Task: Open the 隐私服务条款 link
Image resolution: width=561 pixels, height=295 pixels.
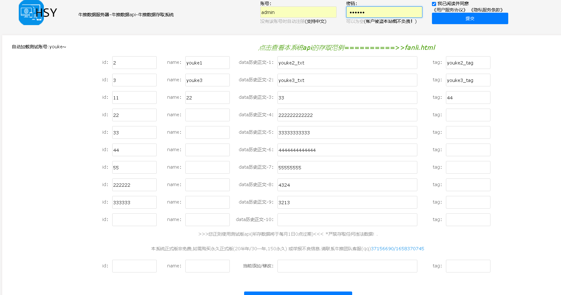Action: click(487, 10)
